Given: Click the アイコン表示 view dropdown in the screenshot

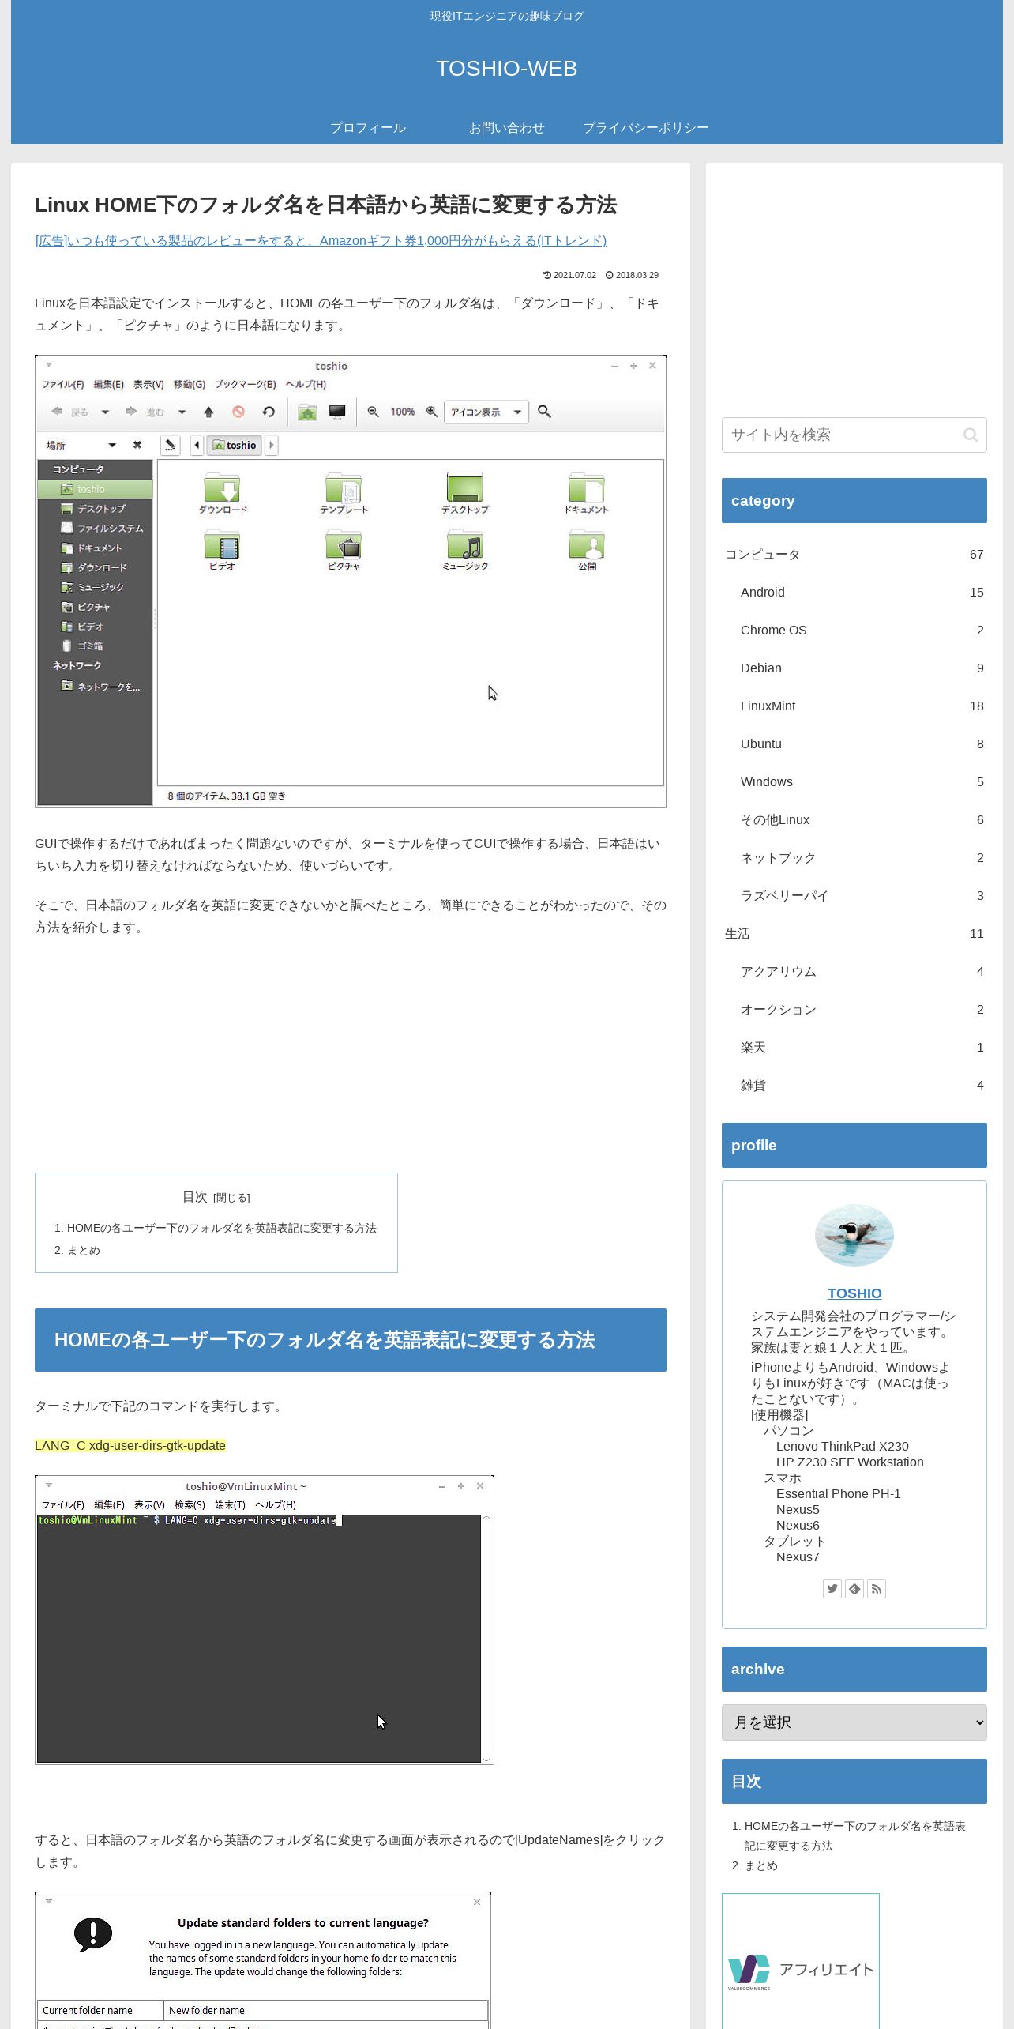Looking at the screenshot, I should click(x=486, y=412).
